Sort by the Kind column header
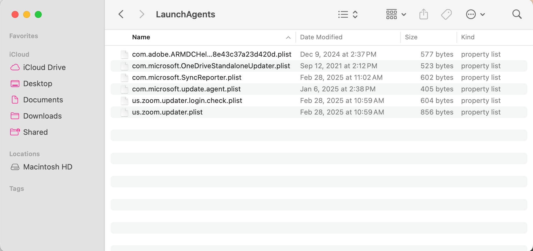 click(468, 37)
